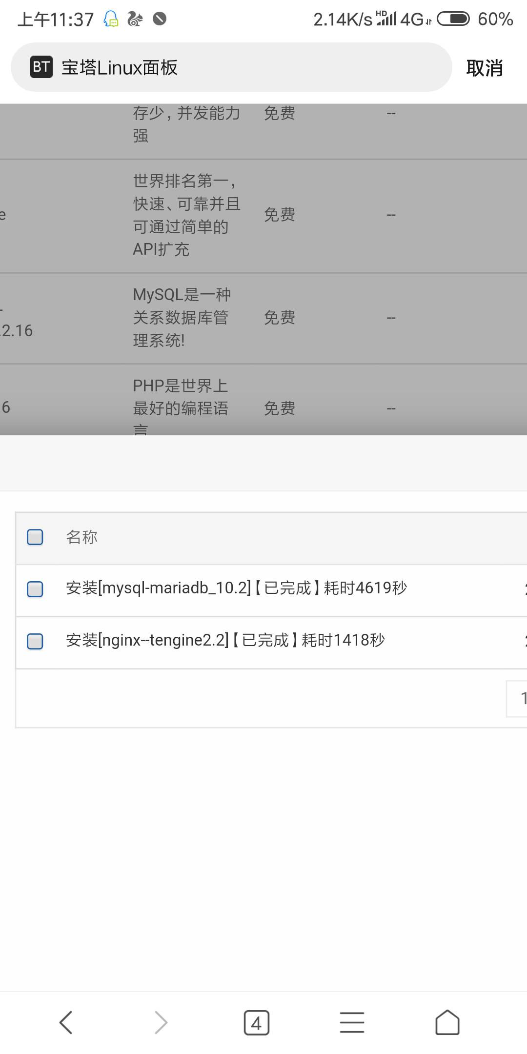Image resolution: width=527 pixels, height=1054 pixels.
Task: Go forward with the browser forward arrow
Action: coord(161,1022)
